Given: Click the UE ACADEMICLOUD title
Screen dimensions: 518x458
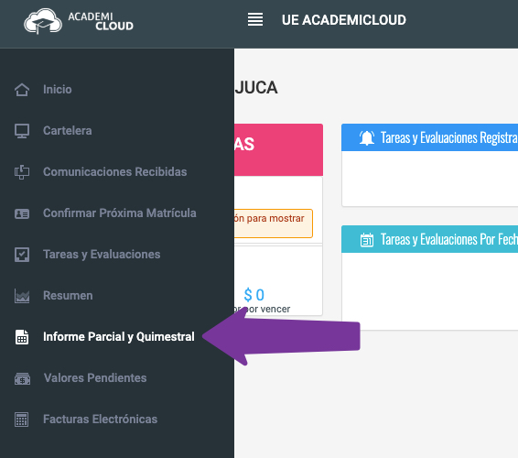Looking at the screenshot, I should (343, 20).
